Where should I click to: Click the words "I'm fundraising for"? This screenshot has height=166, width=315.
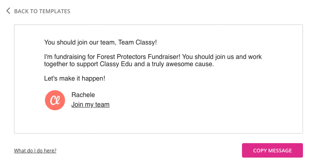[69, 57]
